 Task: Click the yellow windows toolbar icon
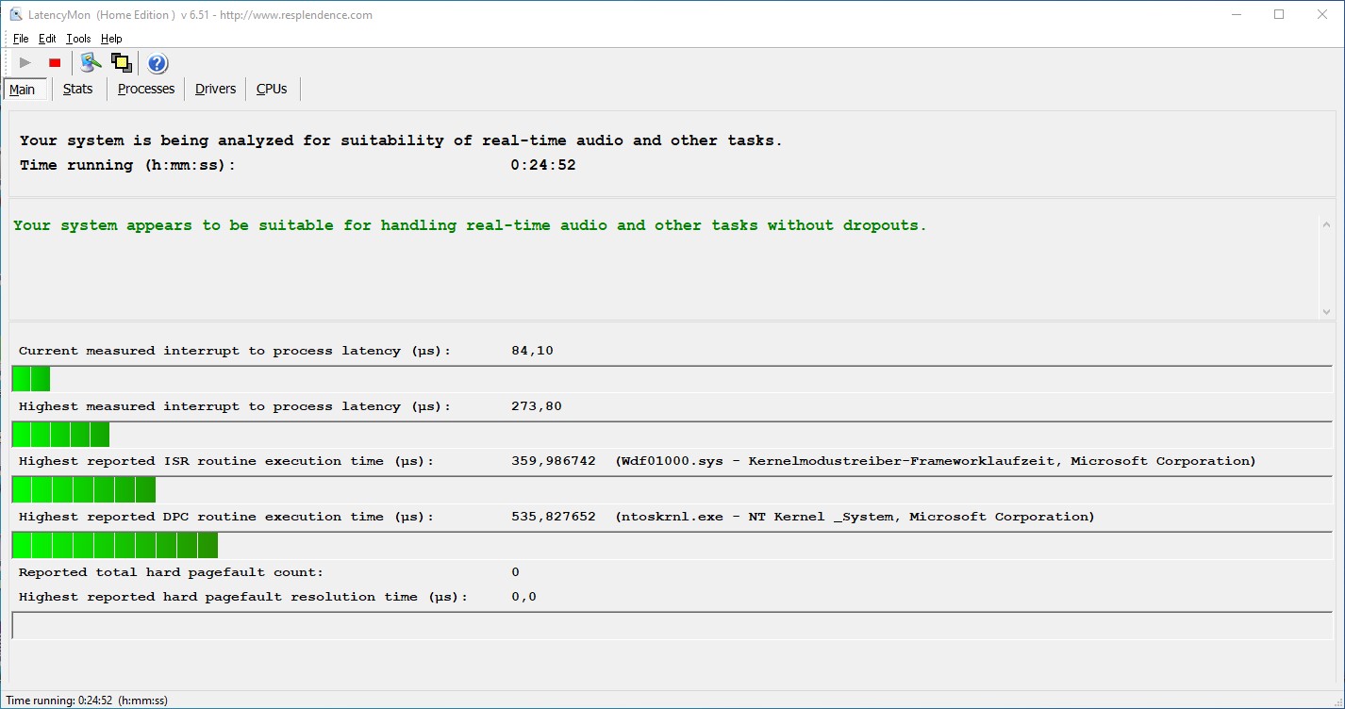tap(121, 63)
